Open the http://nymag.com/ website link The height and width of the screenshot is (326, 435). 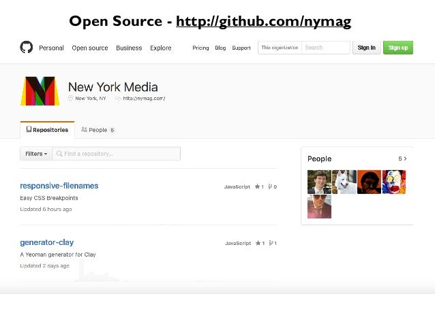pyautogui.click(x=144, y=98)
